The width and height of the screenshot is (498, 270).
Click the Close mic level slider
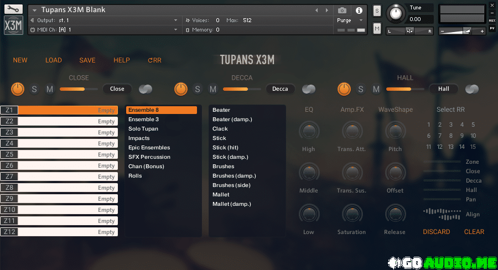tap(79, 89)
